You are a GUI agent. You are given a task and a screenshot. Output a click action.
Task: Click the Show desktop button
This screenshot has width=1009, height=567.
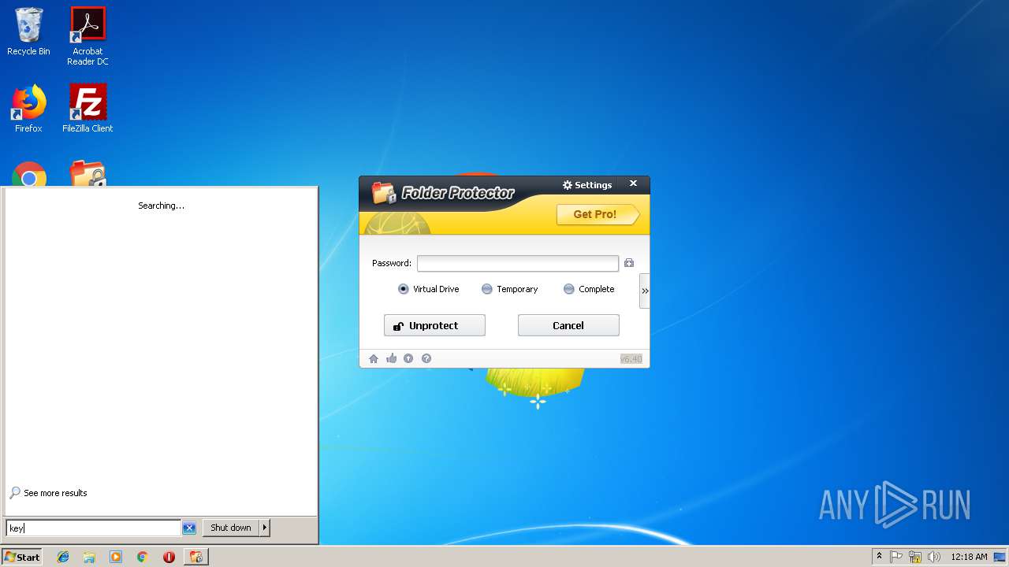pos(1001,557)
